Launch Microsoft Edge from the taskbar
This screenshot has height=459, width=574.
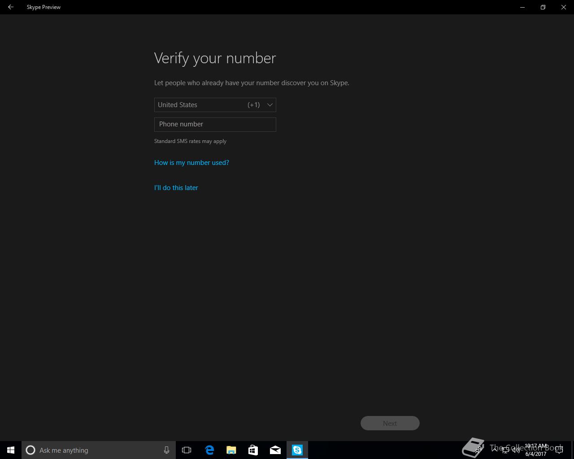[x=209, y=450]
